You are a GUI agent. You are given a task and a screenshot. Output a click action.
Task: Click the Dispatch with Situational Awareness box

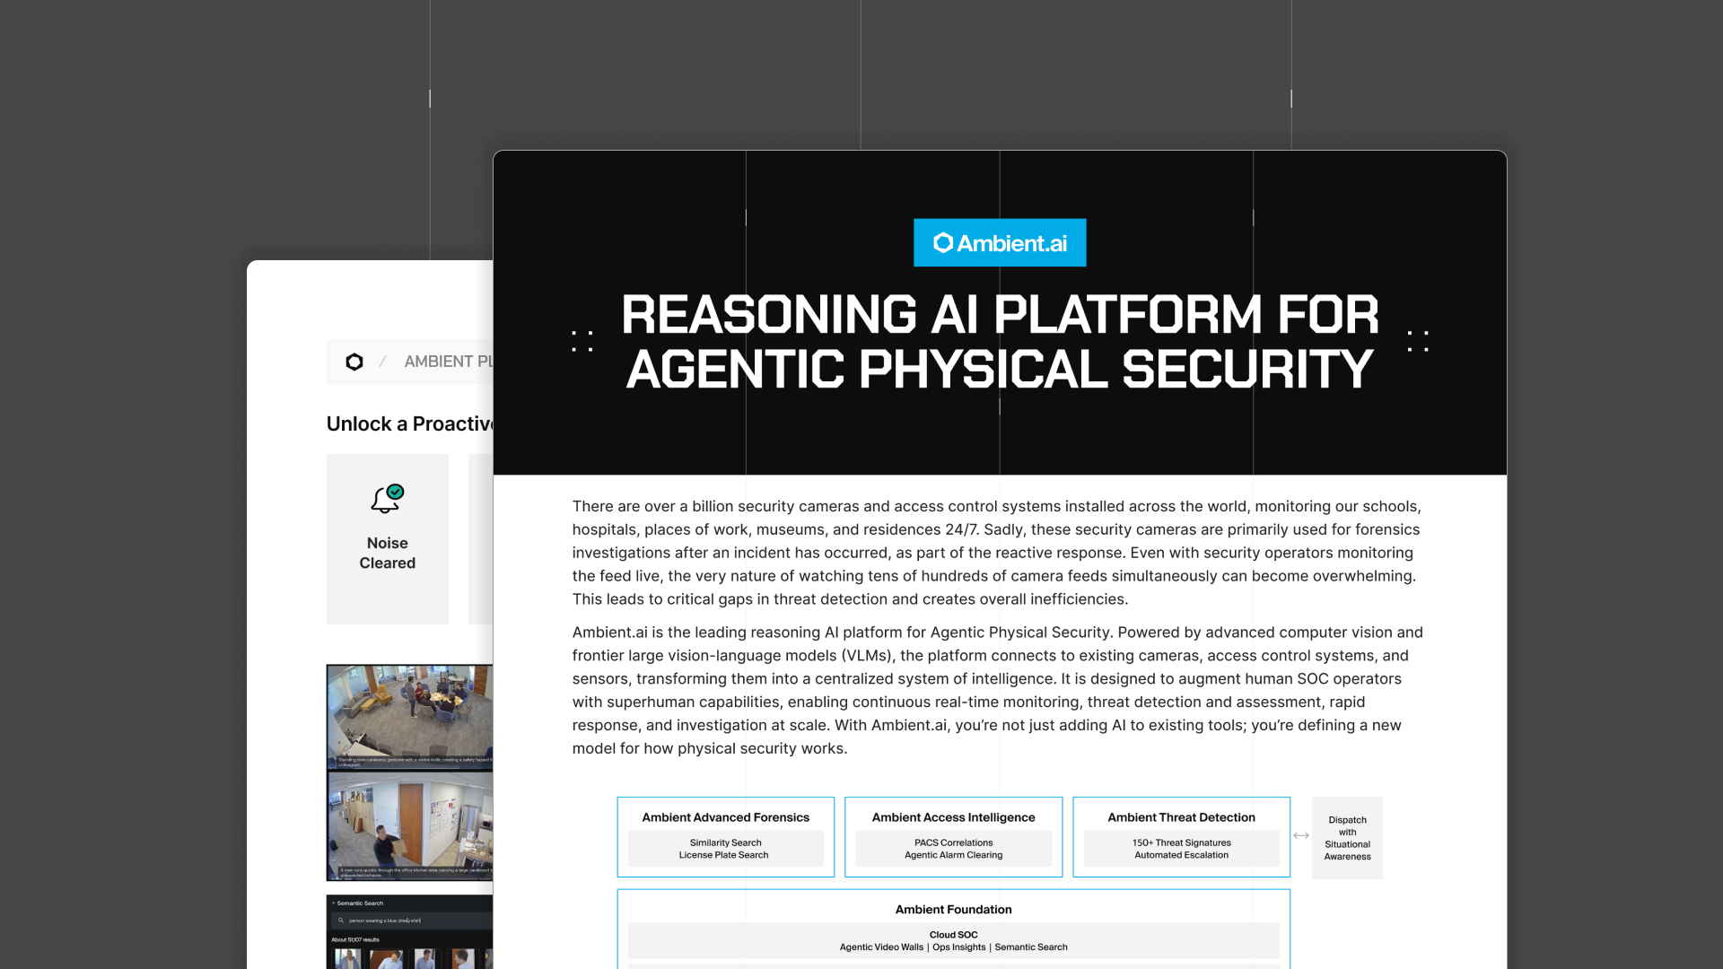point(1347,838)
